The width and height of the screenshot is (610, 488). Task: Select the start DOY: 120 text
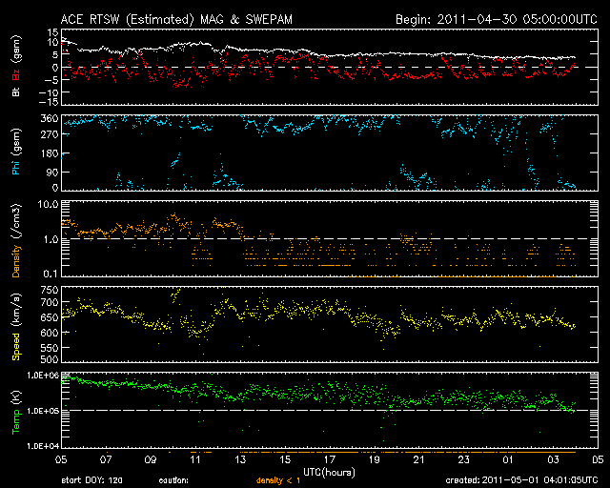click(x=91, y=480)
